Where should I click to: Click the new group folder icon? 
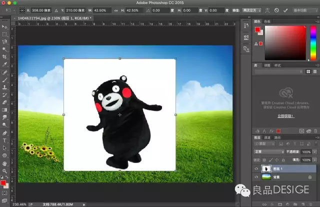pyautogui.click(x=295, y=204)
